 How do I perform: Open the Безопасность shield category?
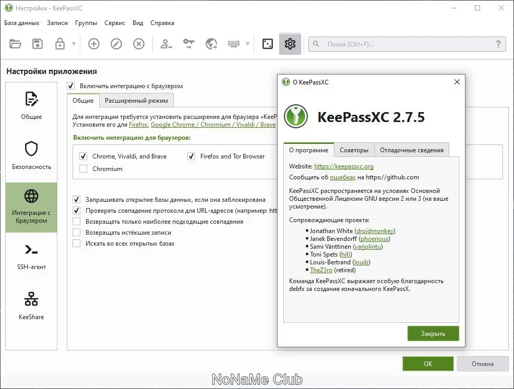click(x=31, y=156)
